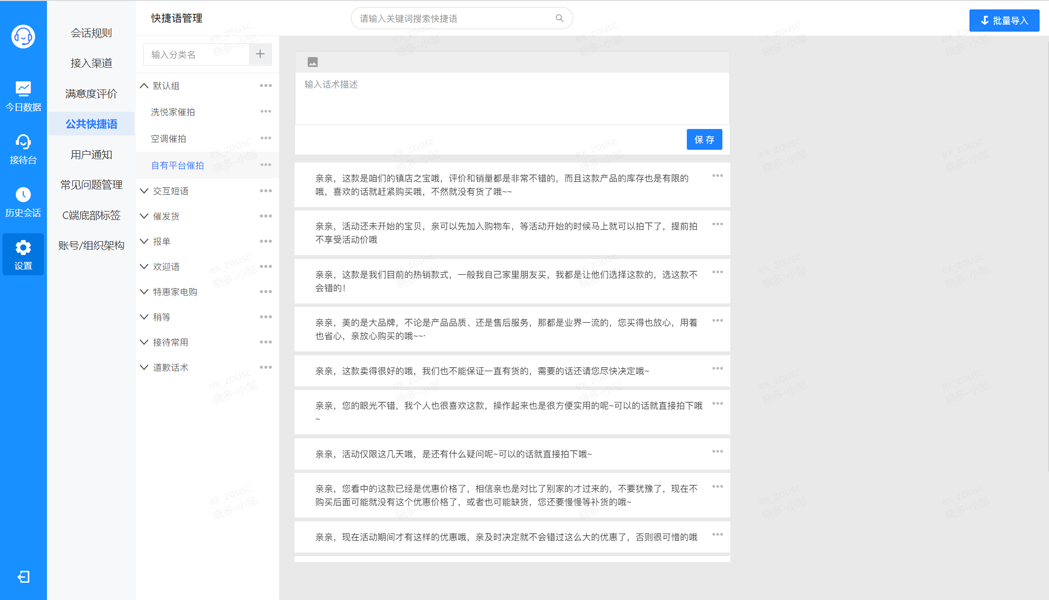
Task: Go to 常见问题管理 settings menu
Action: [x=91, y=185]
